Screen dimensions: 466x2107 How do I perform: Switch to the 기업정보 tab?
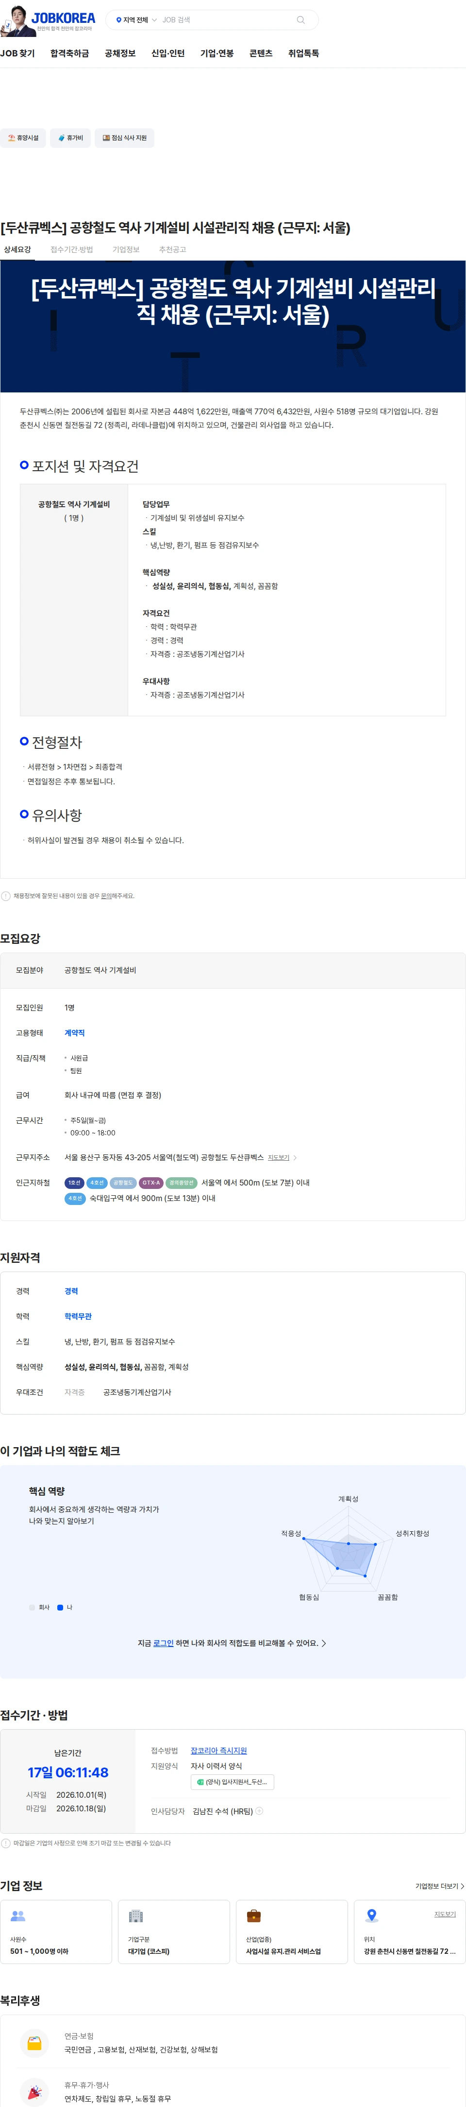[126, 249]
